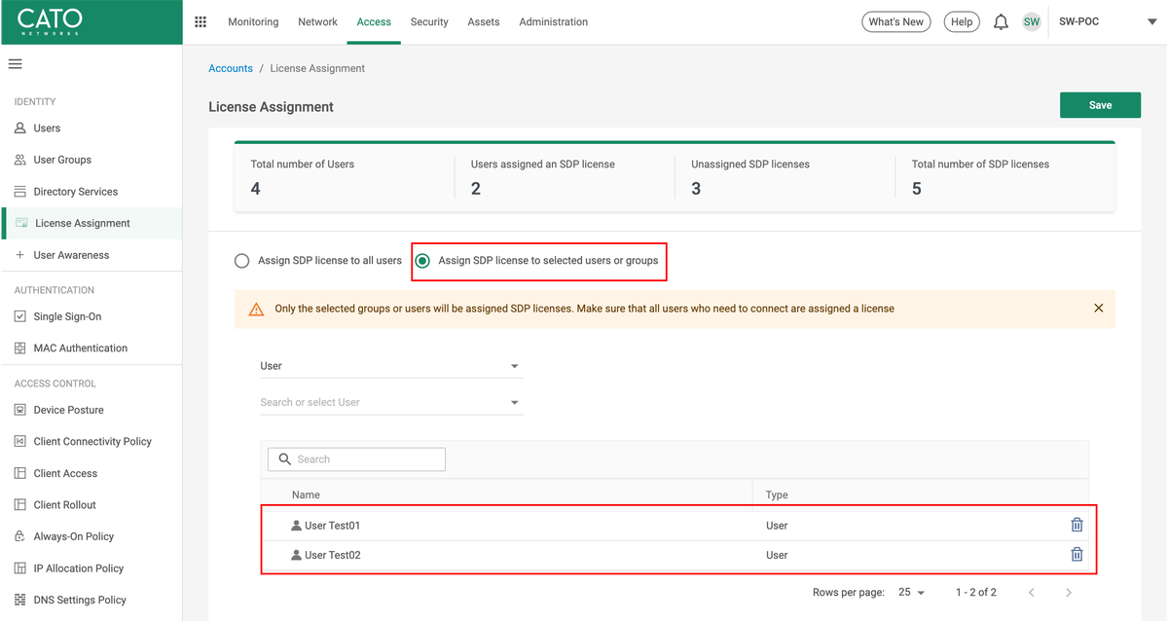Delete User Test02 with trash icon

1077,555
